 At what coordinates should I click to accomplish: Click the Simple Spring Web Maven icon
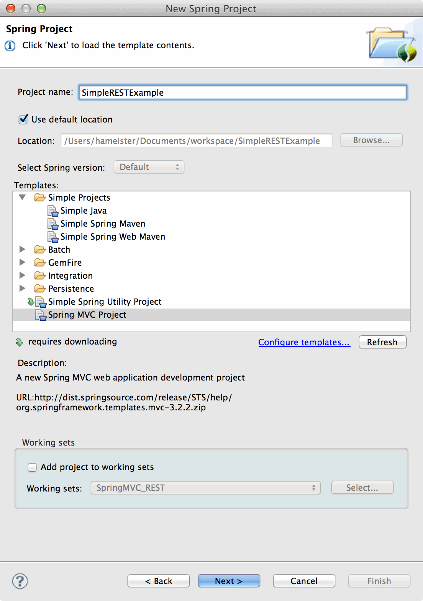tap(52, 237)
